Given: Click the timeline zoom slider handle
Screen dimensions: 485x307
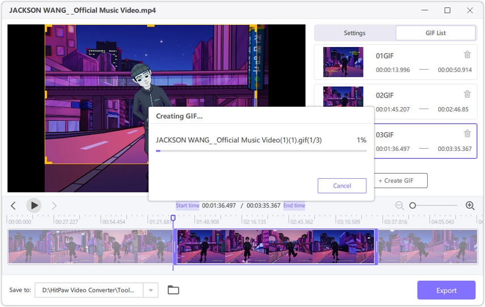Looking at the screenshot, I should 412,205.
